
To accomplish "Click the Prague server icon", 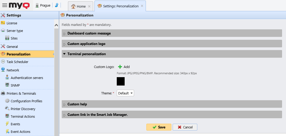I will (37, 5).
